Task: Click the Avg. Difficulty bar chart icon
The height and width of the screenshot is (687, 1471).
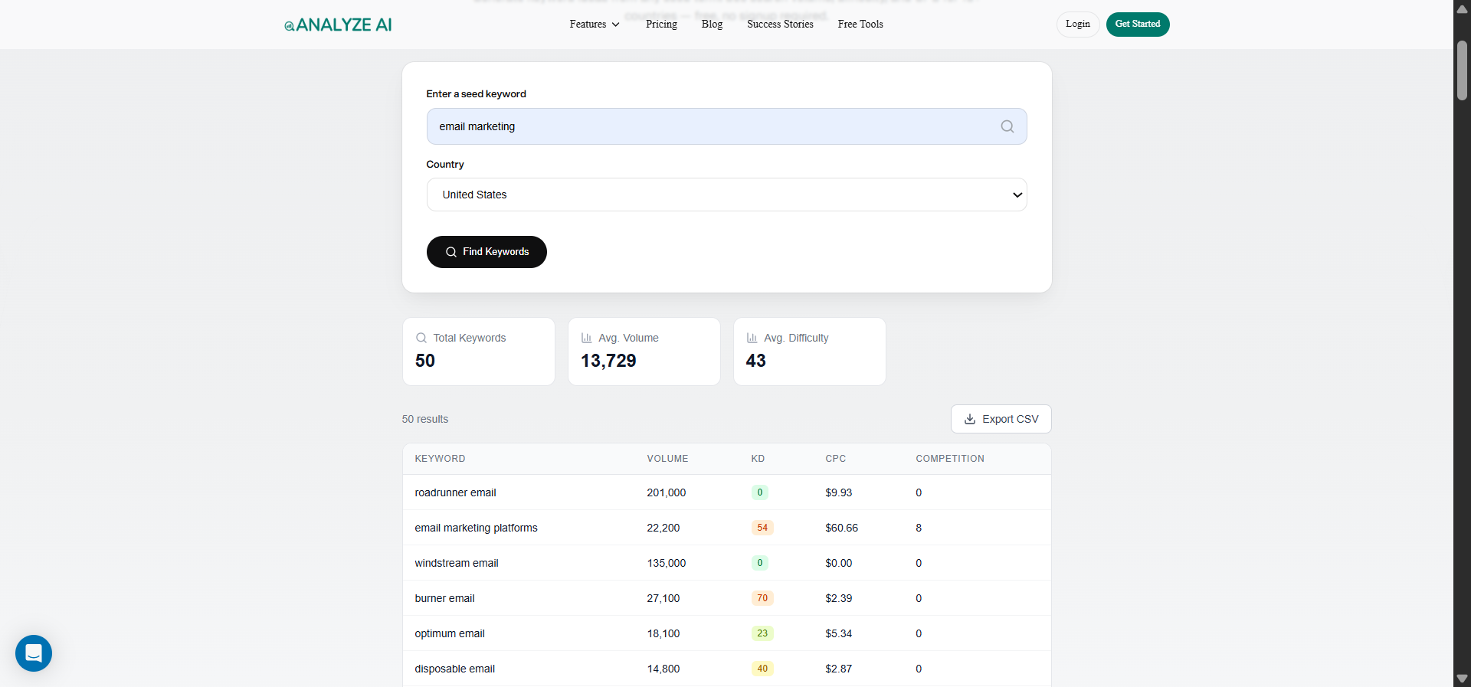Action: pyautogui.click(x=752, y=338)
